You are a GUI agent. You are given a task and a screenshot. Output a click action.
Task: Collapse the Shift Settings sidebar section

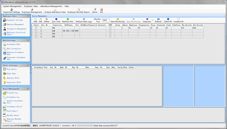[28, 65]
